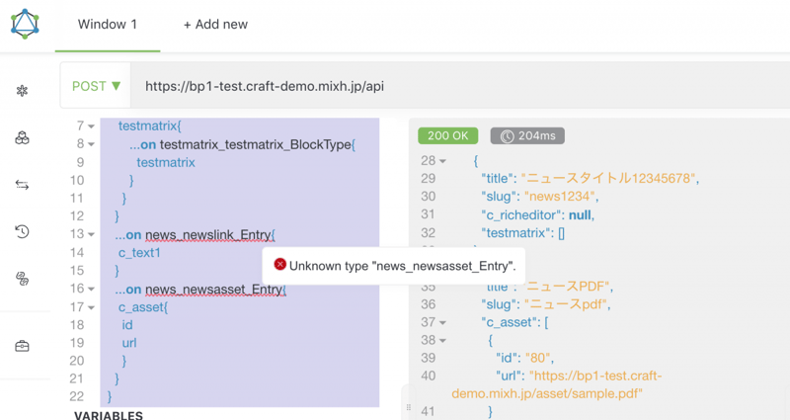
Task: Collapse the testmatrix block at line 7
Action: tap(91, 126)
